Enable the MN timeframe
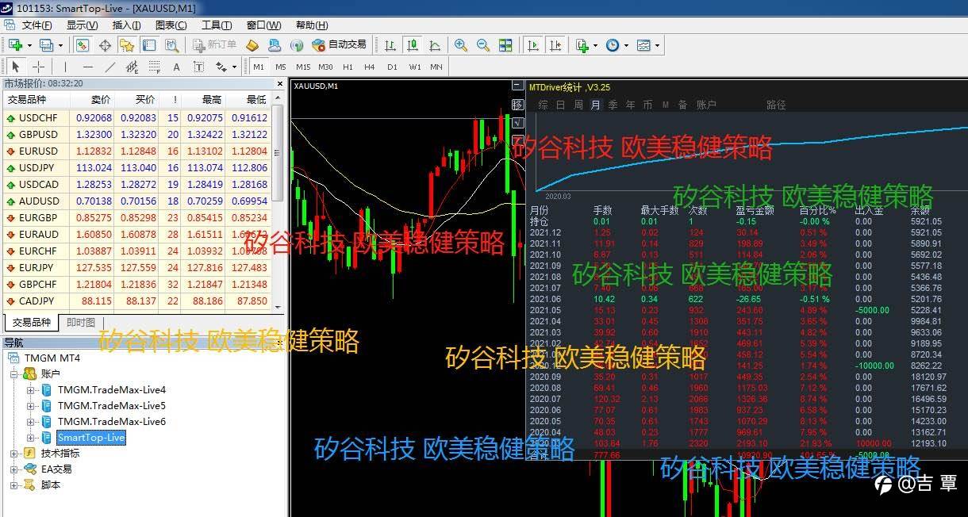This screenshot has width=968, height=517. point(436,67)
